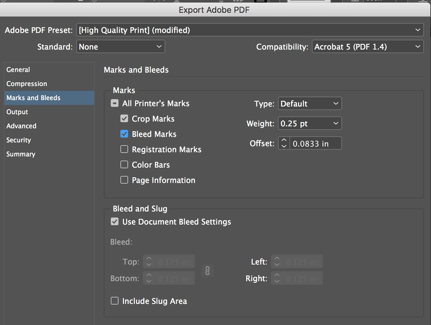Toggle All Printer's Marks checkbox
The image size is (431, 325).
pyautogui.click(x=115, y=103)
